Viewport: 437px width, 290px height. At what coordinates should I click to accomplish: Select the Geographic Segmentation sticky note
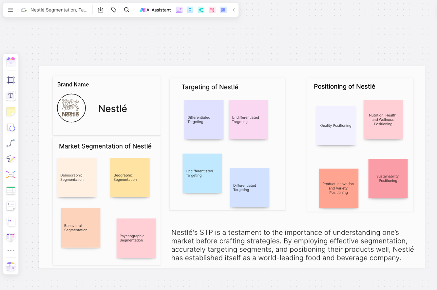[130, 177]
